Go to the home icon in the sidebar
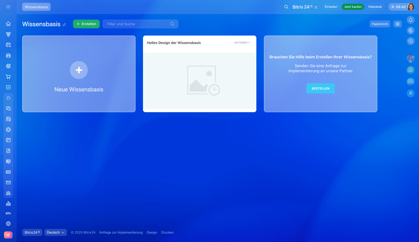 click(8, 24)
